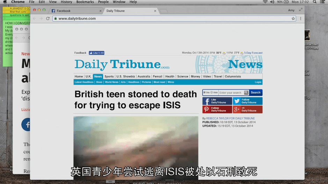This screenshot has height=184, width=328.
Task: Open the Femail section
Action: coord(158,77)
